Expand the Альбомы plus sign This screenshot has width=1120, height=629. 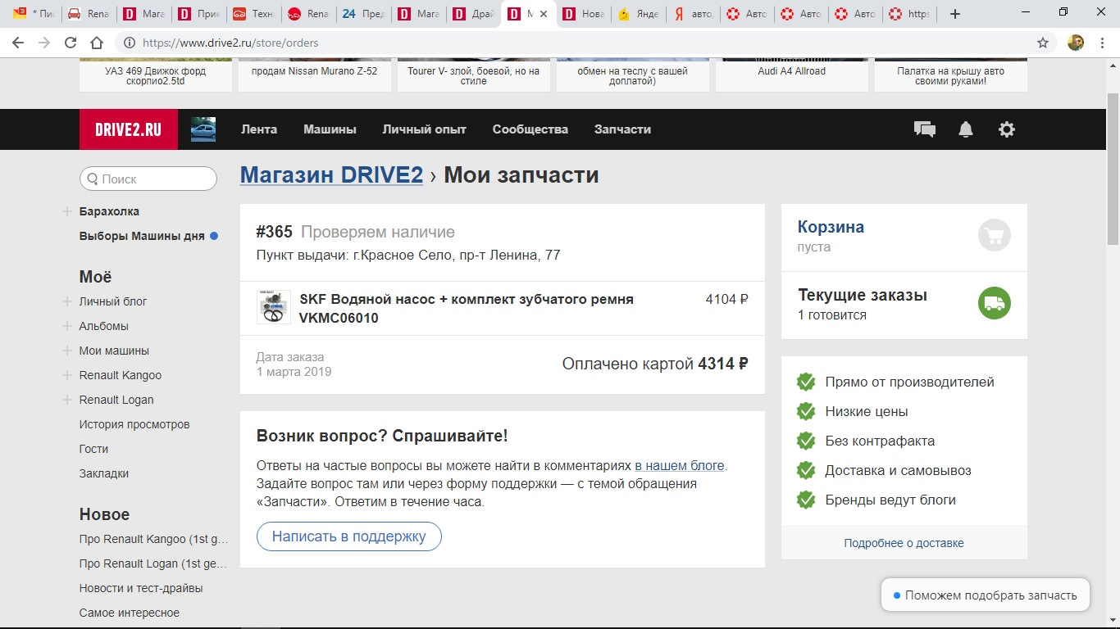(x=67, y=326)
